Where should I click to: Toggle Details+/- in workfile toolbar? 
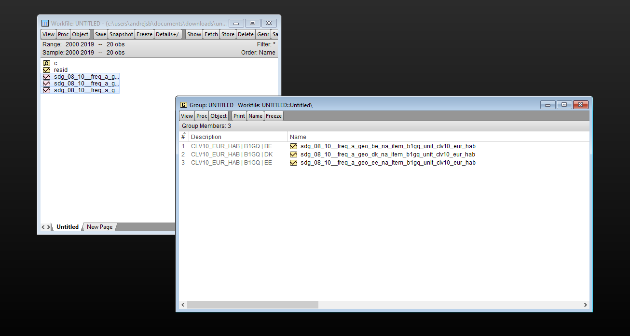click(x=168, y=34)
